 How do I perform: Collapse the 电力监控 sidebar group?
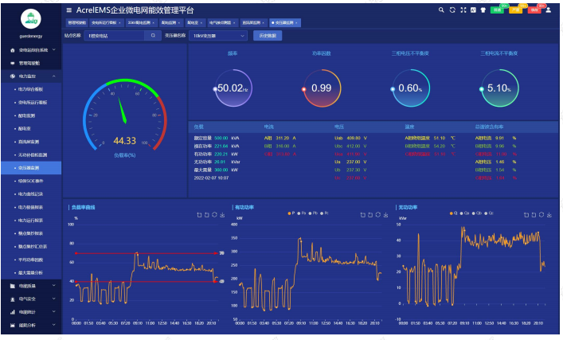point(54,76)
